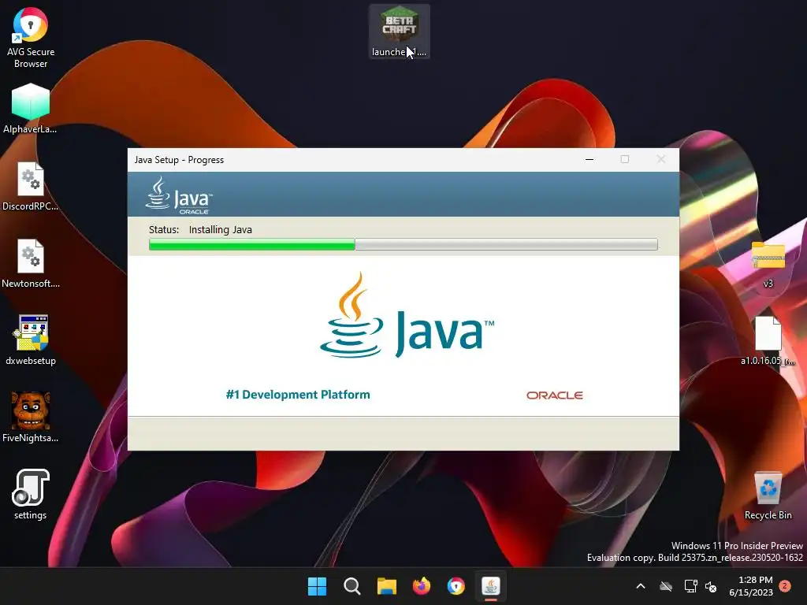
Task: Open AVG Secure Browser from the taskbar
Action: (x=456, y=586)
